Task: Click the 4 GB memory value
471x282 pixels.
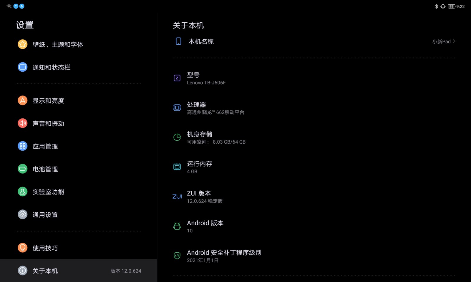Action: coord(192,172)
